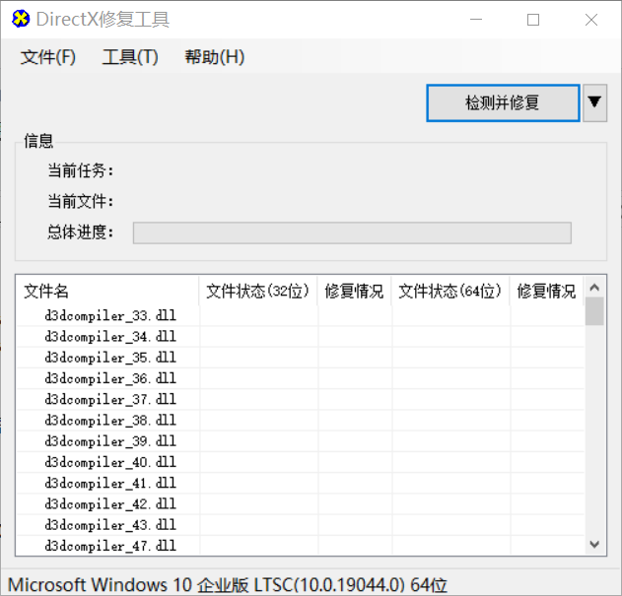Select row d3dcompiler_47.dll
622x596 pixels.
(301, 546)
